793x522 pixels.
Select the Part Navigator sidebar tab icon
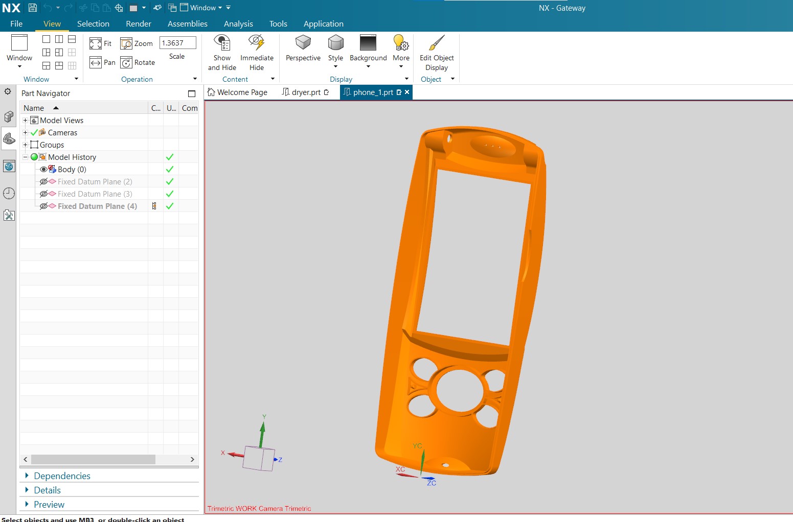pos(9,139)
